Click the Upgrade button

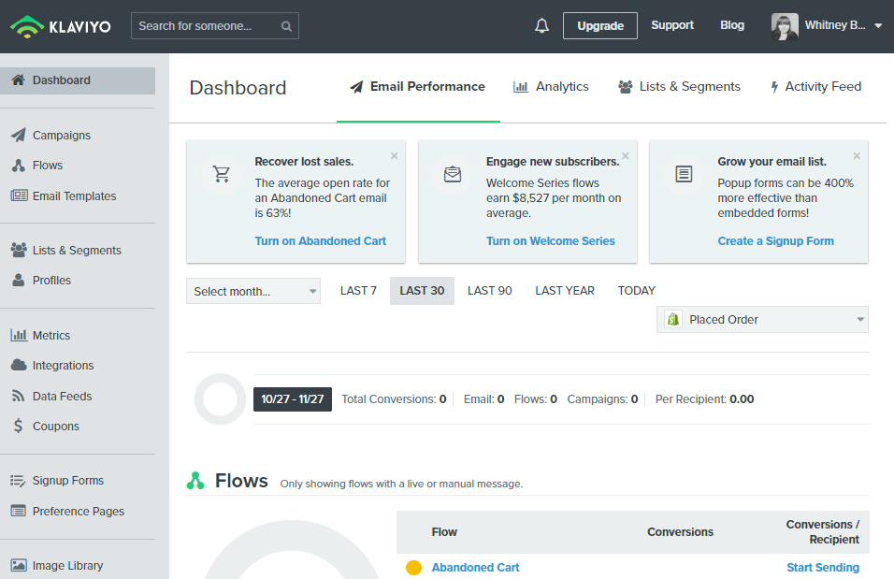tap(599, 26)
